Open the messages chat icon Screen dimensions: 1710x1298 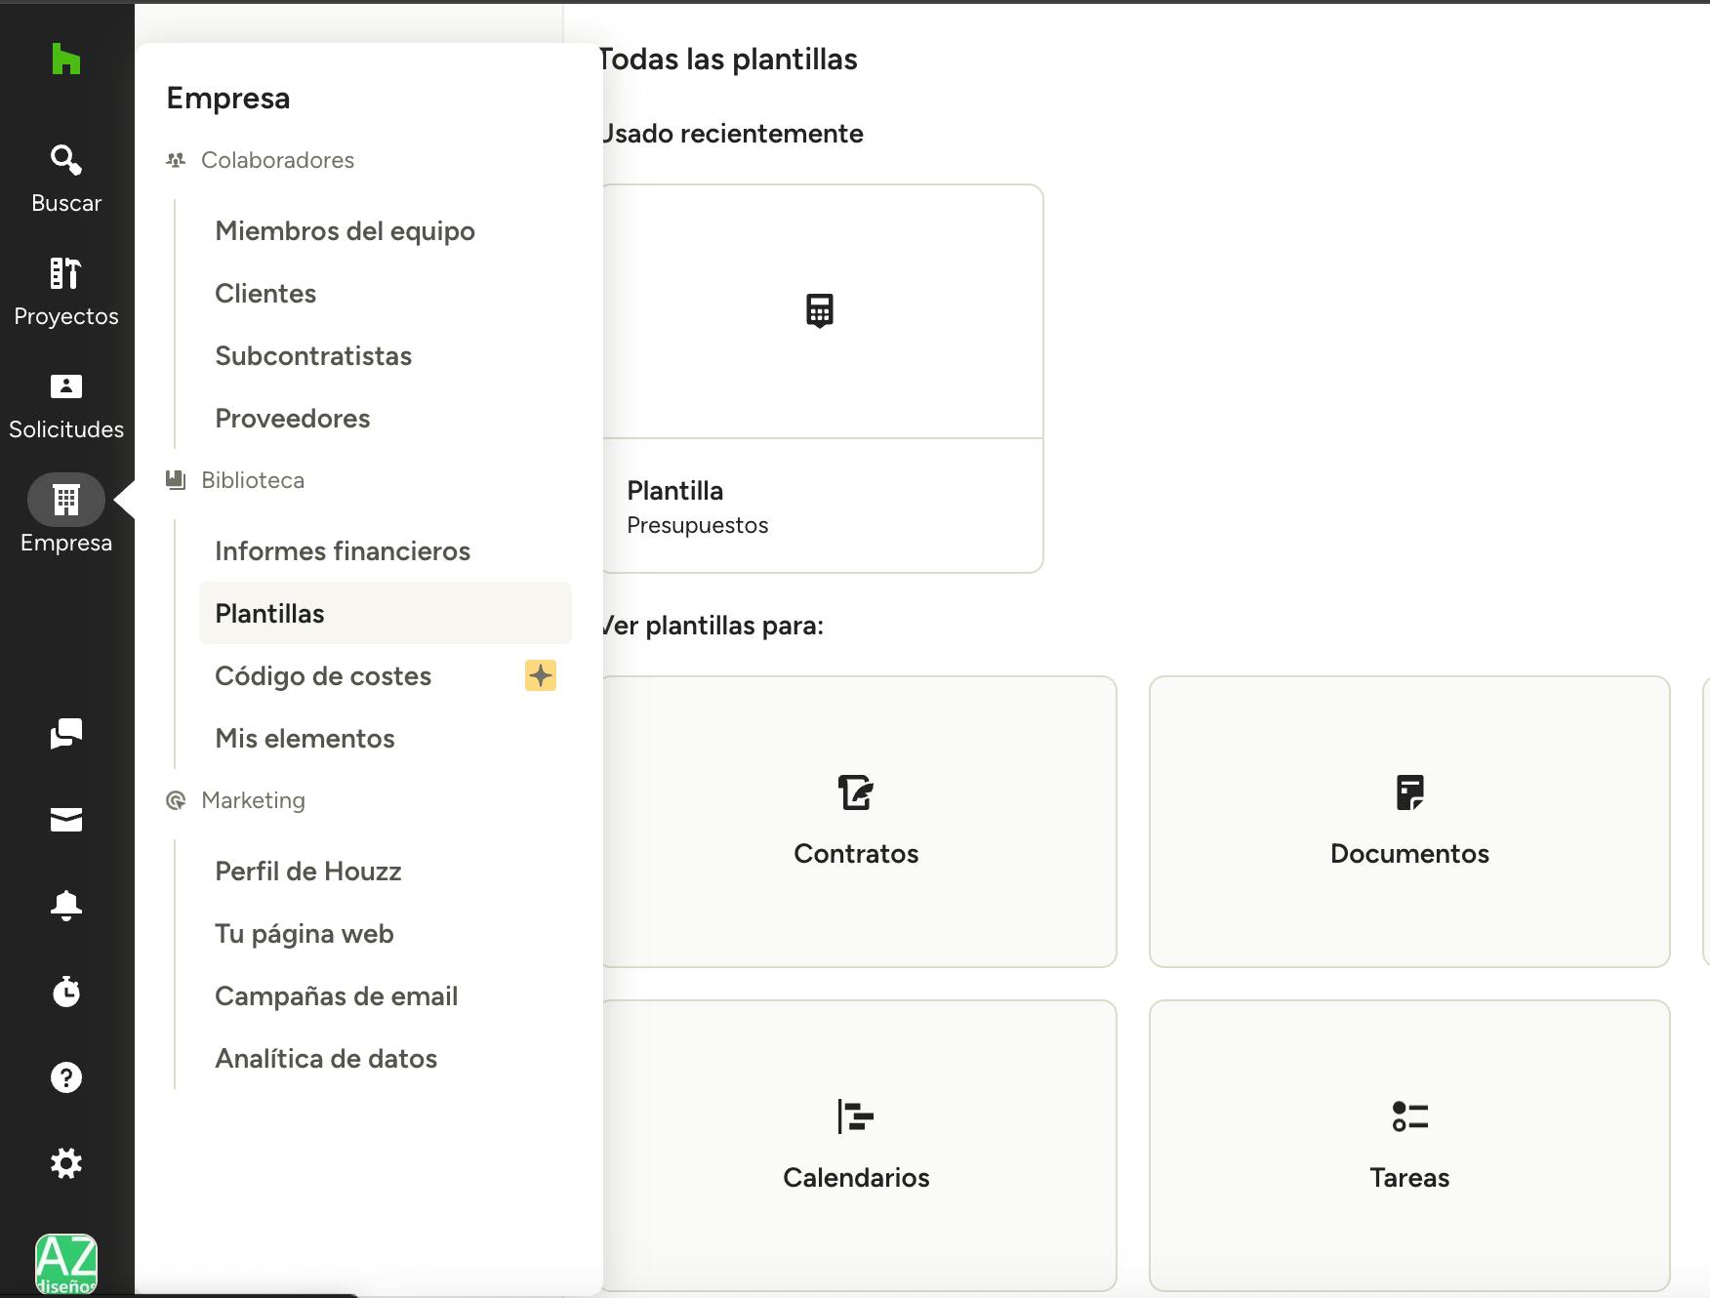(65, 734)
